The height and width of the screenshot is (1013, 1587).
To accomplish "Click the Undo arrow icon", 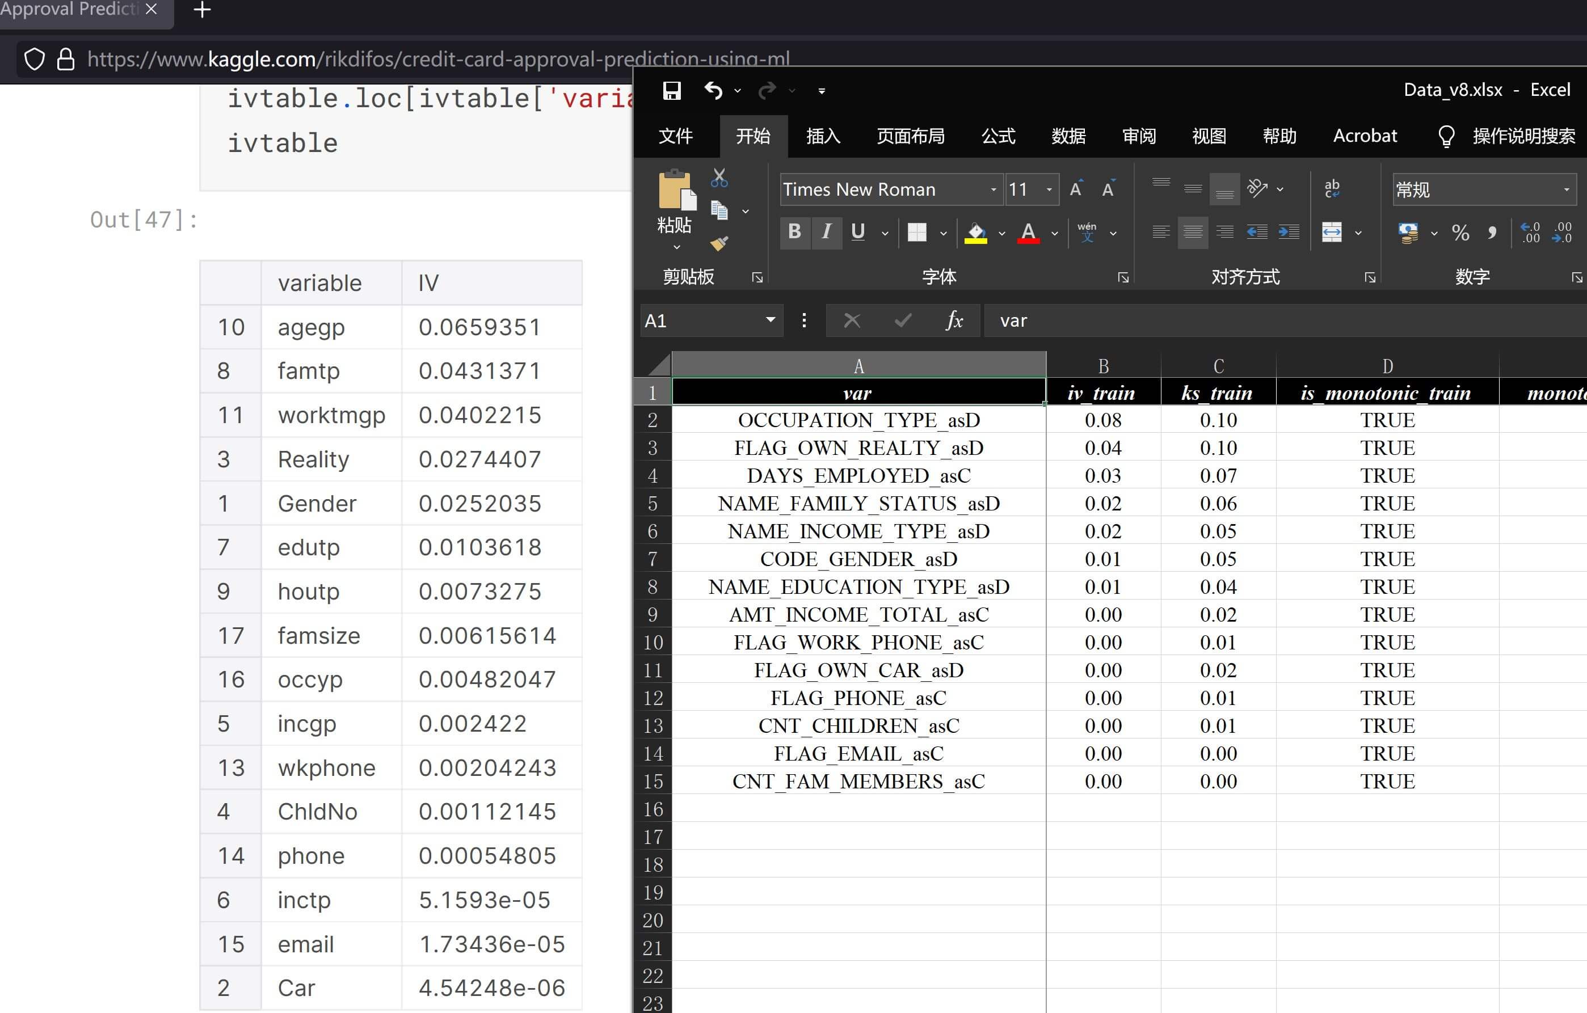I will click(x=713, y=90).
